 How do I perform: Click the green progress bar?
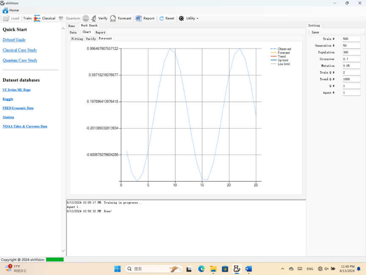[55, 260]
